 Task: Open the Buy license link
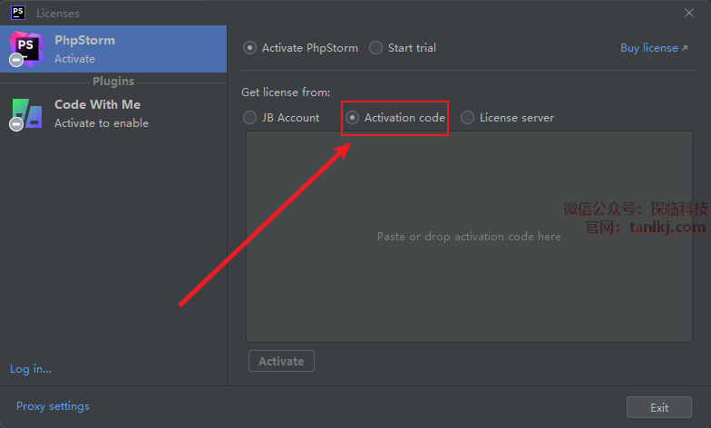(x=648, y=48)
